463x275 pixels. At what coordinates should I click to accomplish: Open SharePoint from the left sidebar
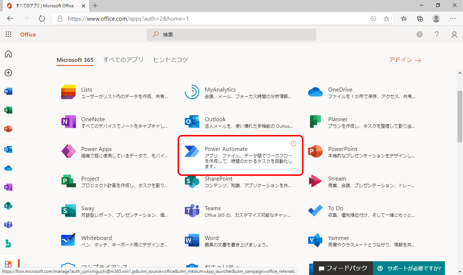(x=8, y=206)
